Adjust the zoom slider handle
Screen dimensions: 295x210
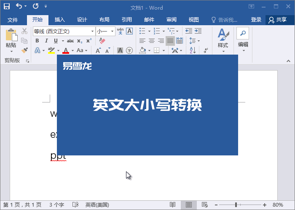(236, 205)
